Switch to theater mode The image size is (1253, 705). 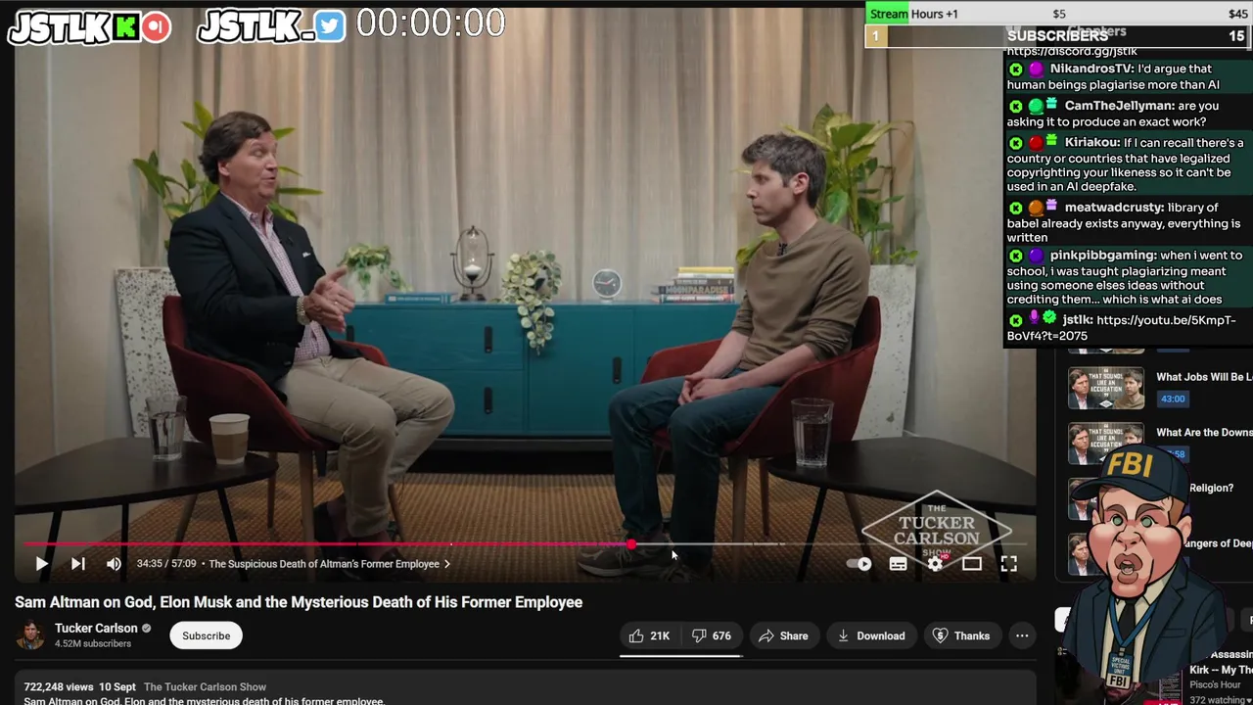pos(972,564)
